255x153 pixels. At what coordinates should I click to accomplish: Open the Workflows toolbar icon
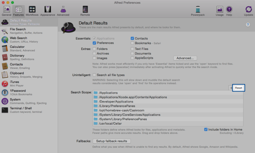pyautogui.click(x=32, y=10)
